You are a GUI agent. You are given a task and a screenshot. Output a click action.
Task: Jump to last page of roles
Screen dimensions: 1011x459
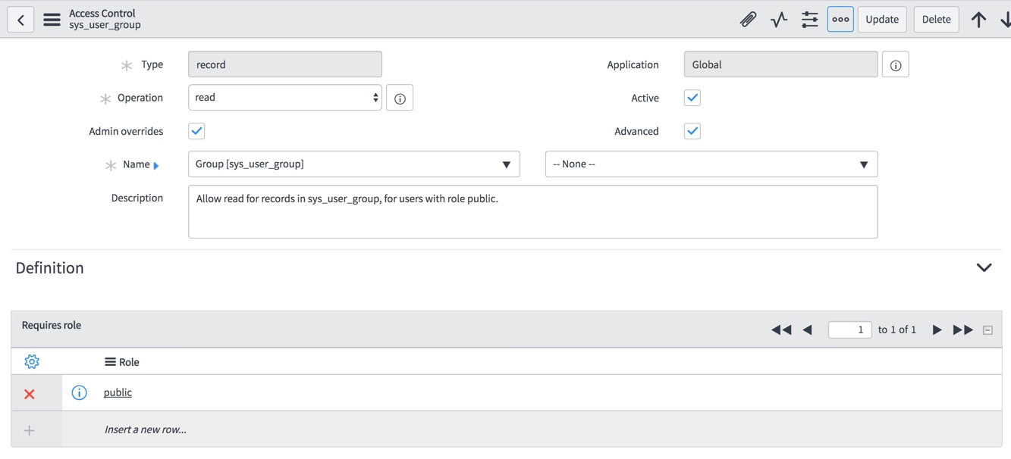[962, 330]
